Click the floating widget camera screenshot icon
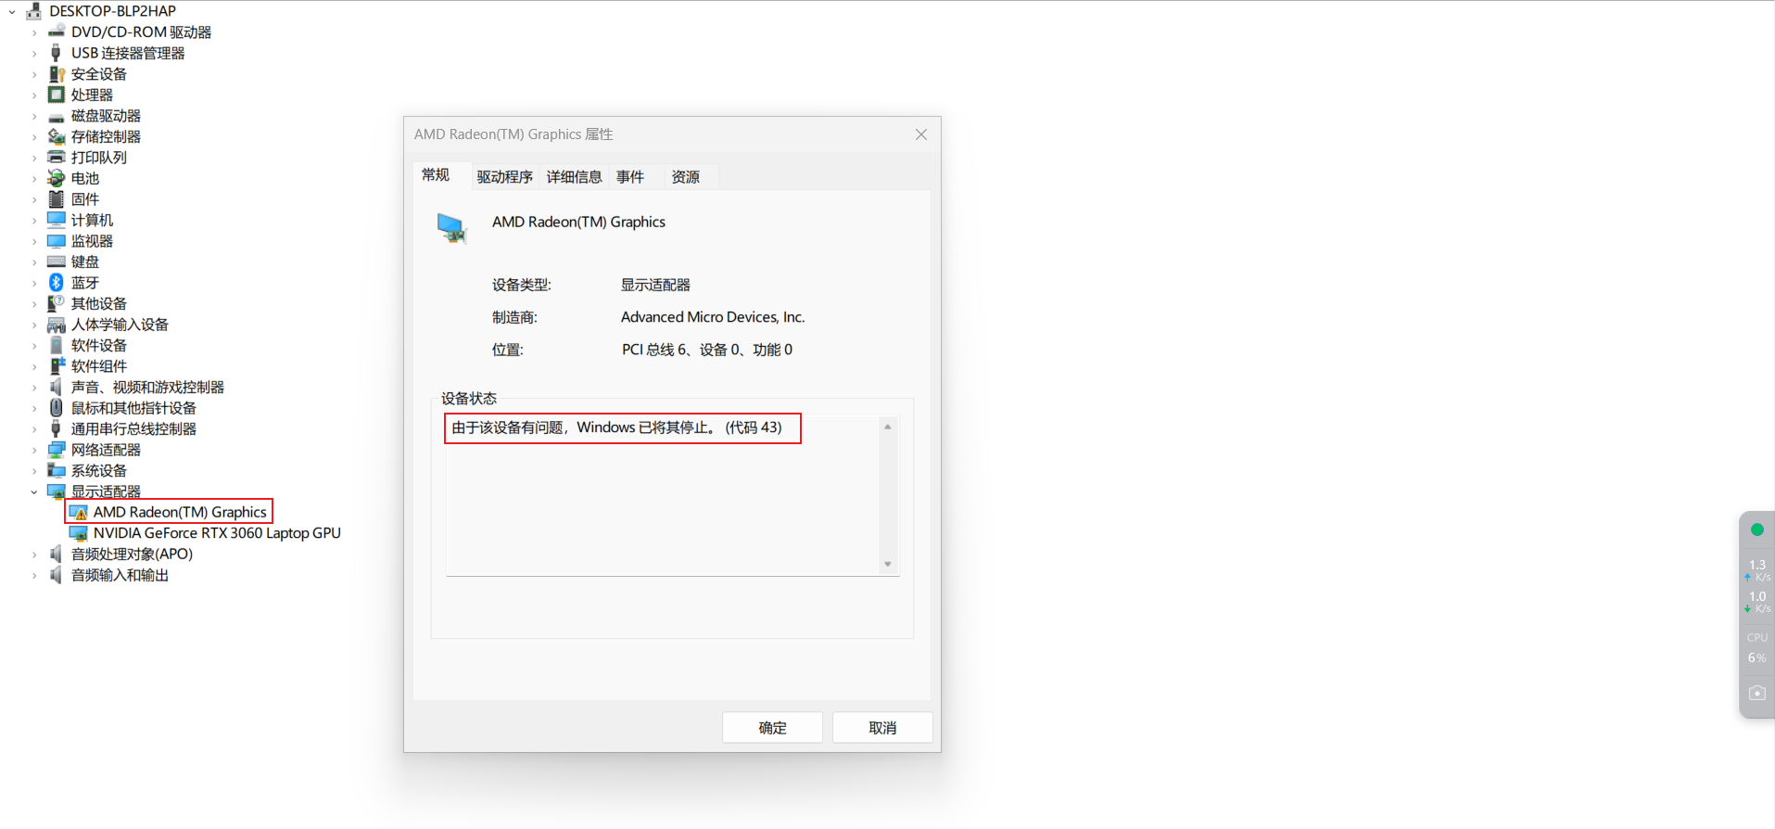1775x829 pixels. (1756, 693)
